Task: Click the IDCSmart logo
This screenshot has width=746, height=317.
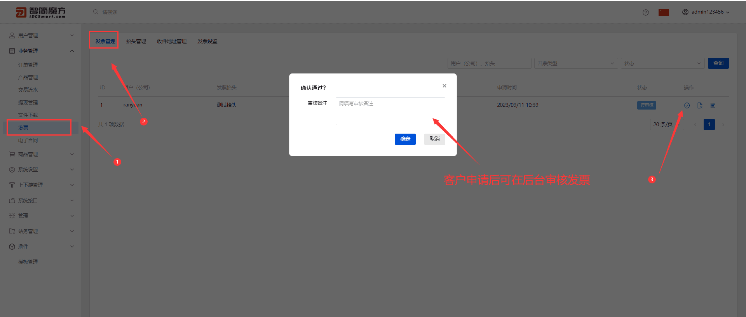Action: tap(40, 12)
